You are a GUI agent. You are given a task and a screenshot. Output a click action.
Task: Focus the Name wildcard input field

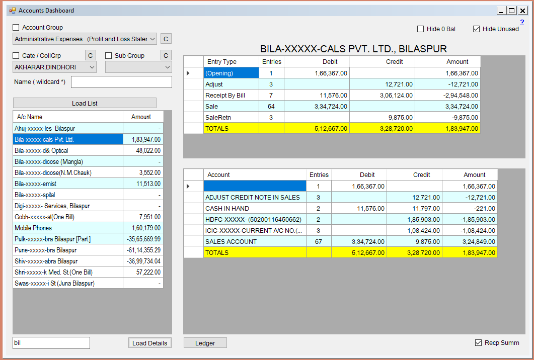[x=122, y=82]
